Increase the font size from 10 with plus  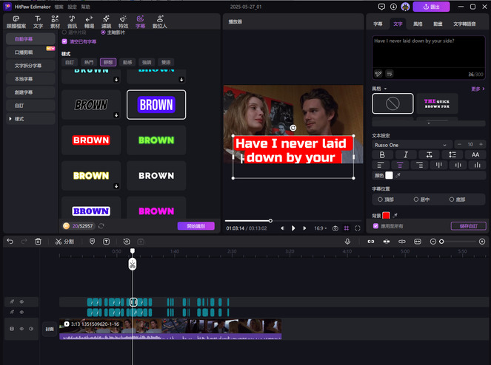[481, 144]
